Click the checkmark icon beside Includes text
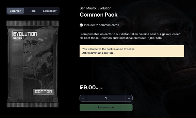Screen dimensions: 196x118 click(x=81, y=25)
